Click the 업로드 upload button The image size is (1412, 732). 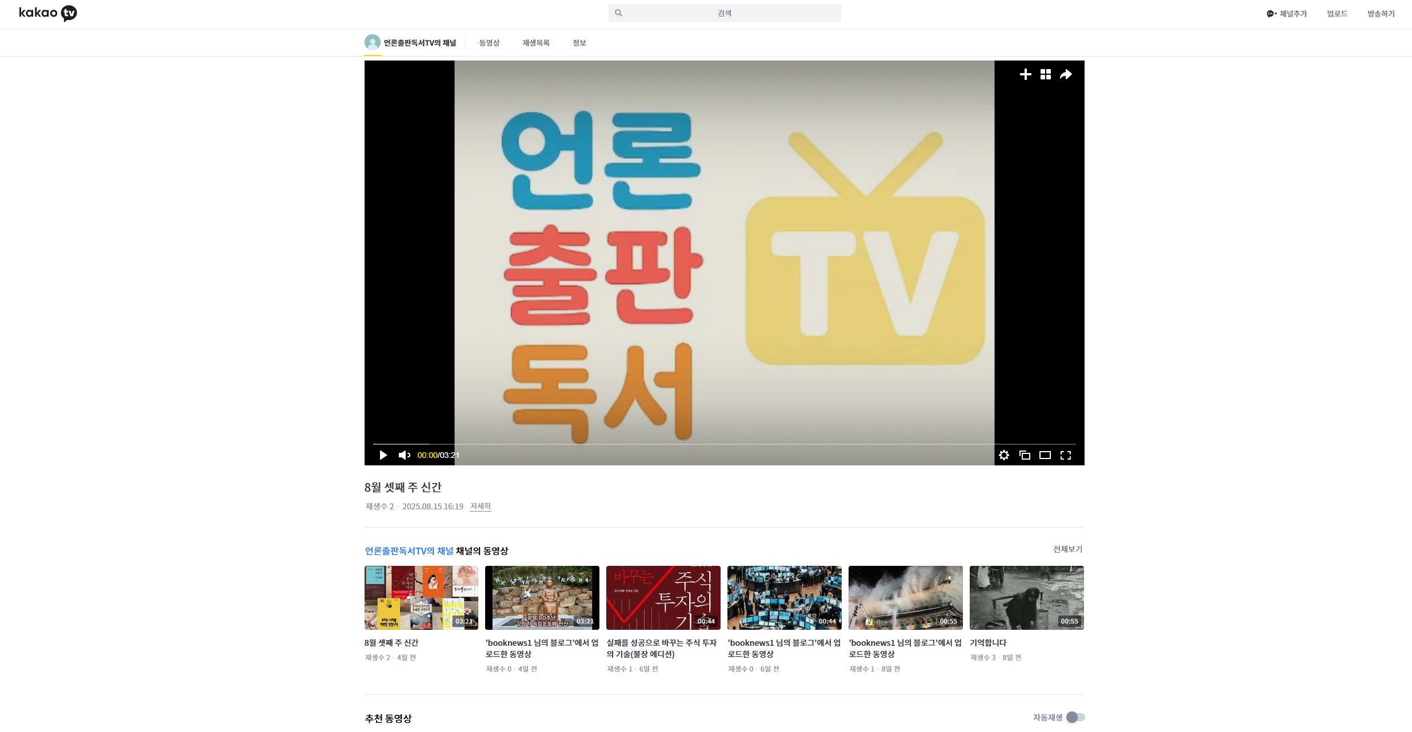click(x=1337, y=13)
